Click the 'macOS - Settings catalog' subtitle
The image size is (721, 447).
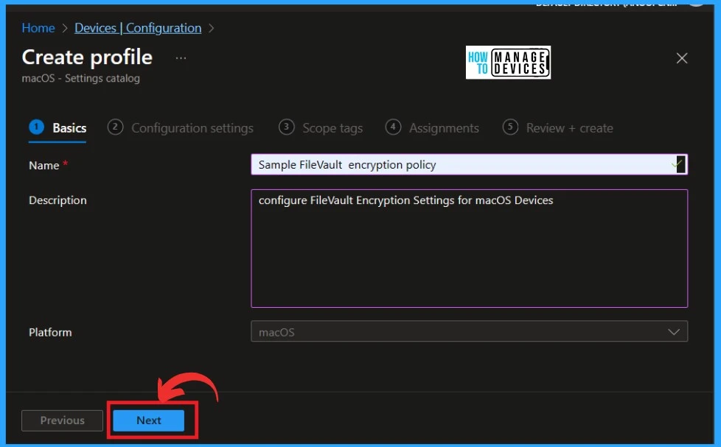(80, 78)
